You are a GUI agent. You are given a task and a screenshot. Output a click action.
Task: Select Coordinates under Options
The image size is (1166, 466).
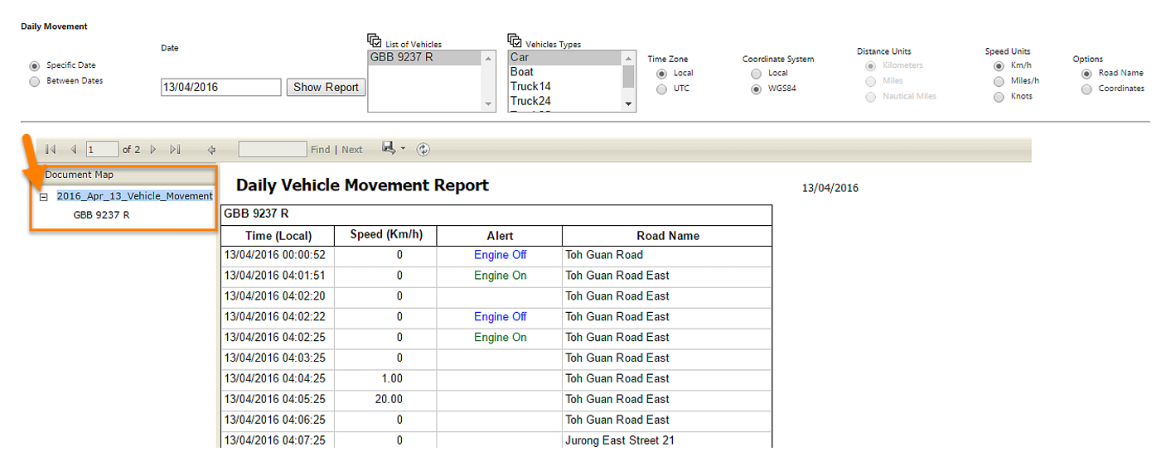coord(1086,89)
